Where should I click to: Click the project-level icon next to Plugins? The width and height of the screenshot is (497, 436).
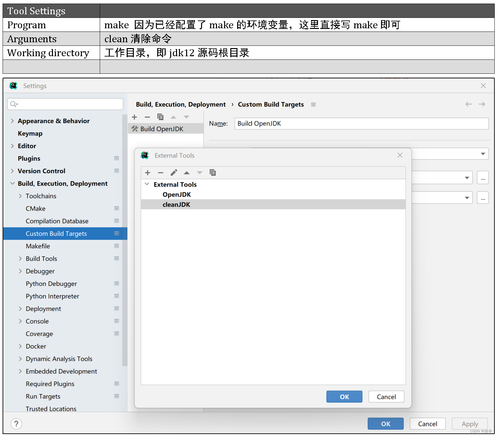pyautogui.click(x=117, y=158)
